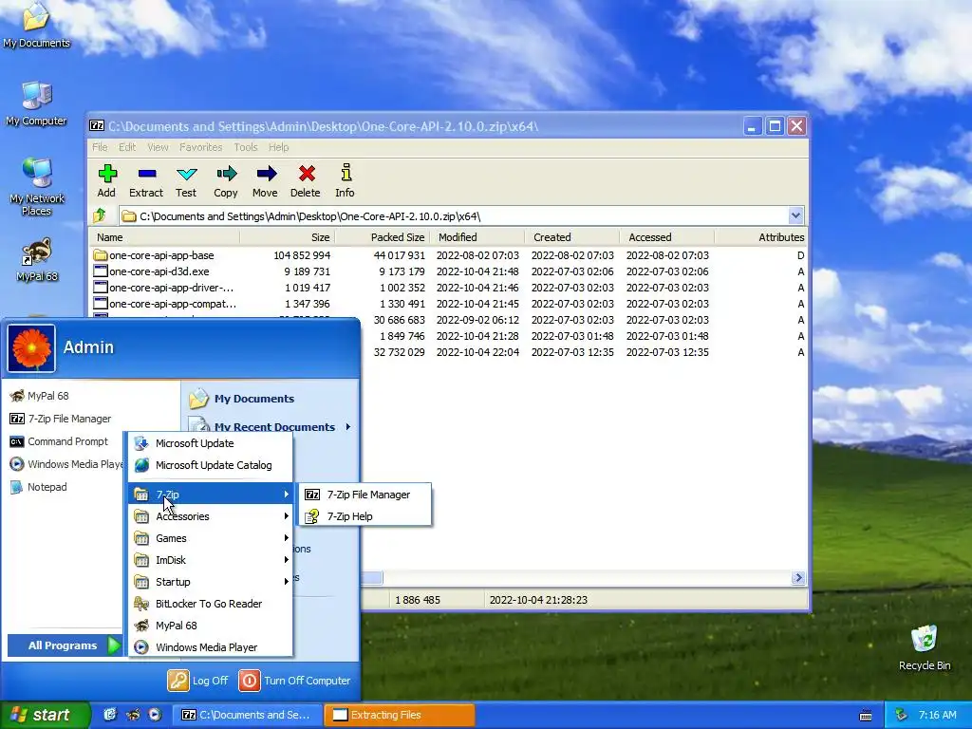972x729 pixels.
Task: Click the My Computer desktop icon
Action: click(36, 104)
